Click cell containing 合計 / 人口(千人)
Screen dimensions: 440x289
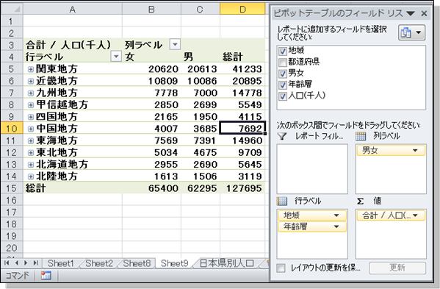(73, 44)
